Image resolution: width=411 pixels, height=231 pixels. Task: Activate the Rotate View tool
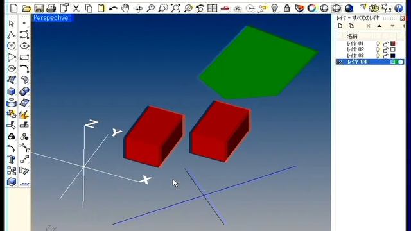139,8
